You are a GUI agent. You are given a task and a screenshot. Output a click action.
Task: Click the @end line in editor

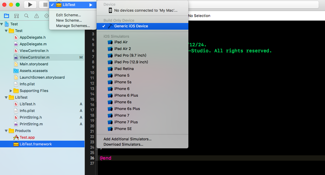tap(106, 158)
